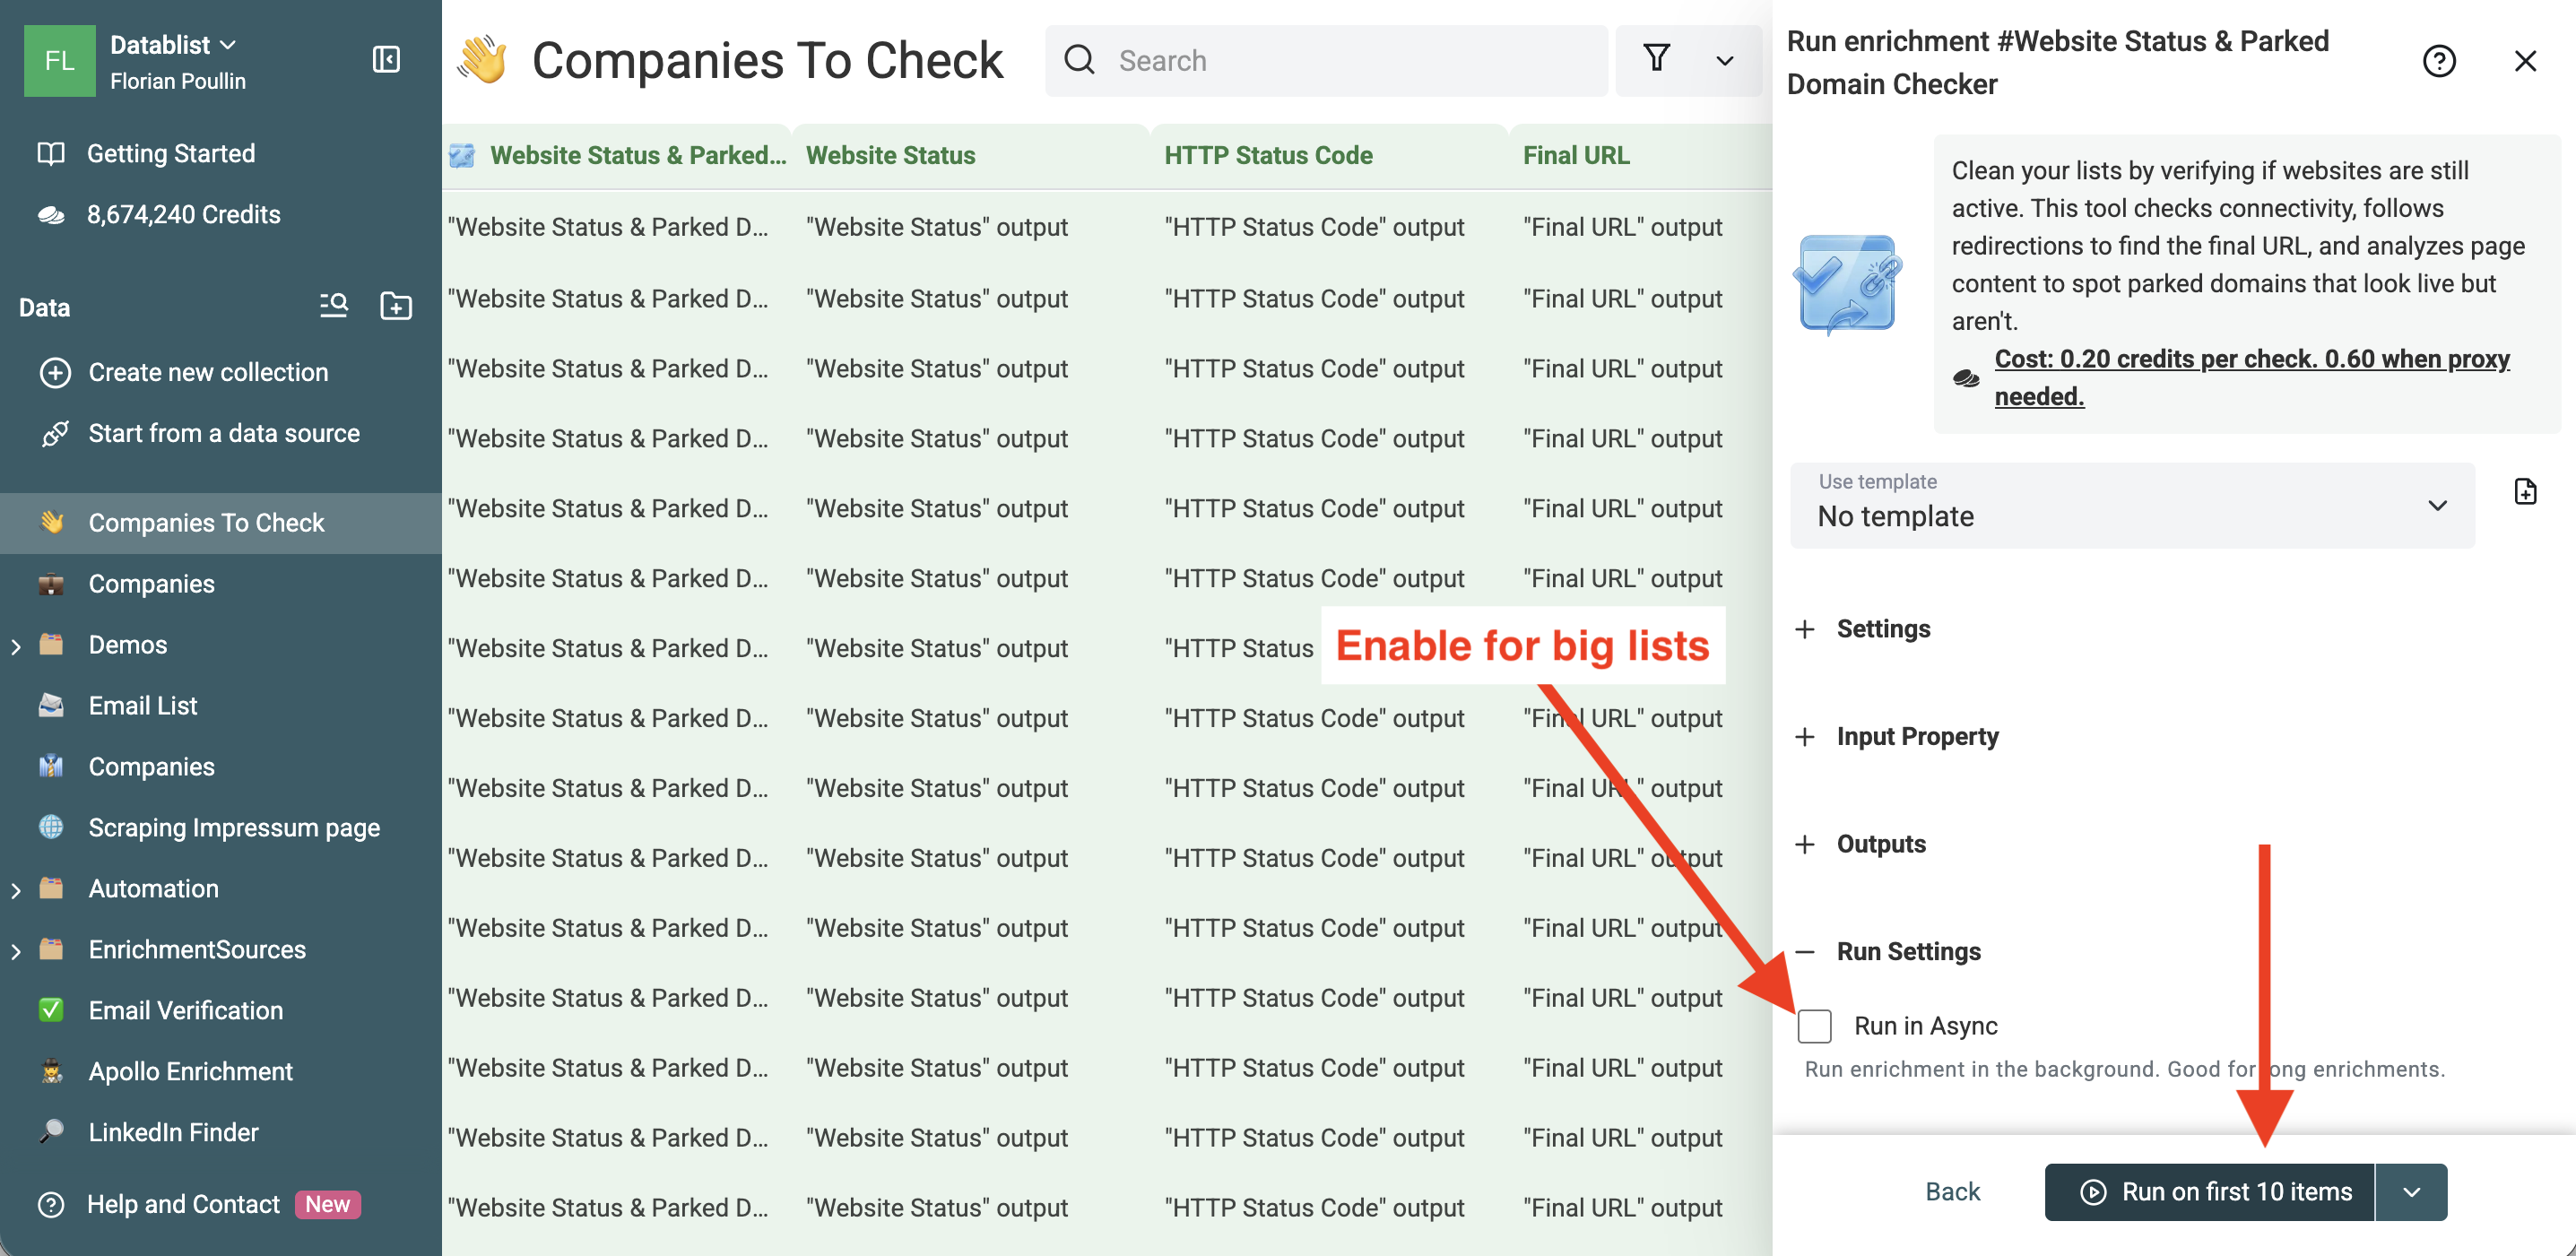Expand the Settings section
Screen dimensions: 2576x1256
[x=1882, y=629]
